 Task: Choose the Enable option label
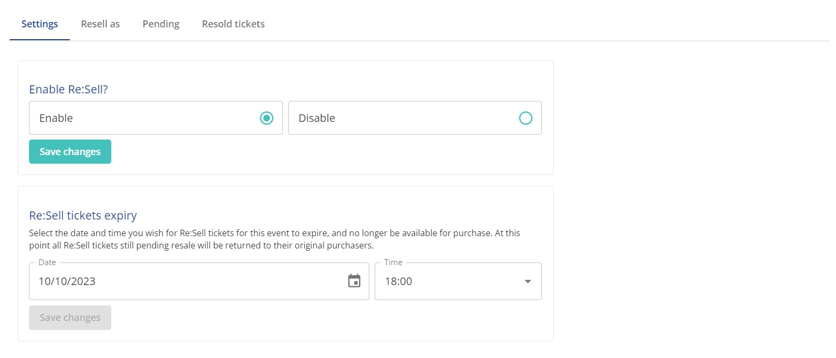click(56, 118)
